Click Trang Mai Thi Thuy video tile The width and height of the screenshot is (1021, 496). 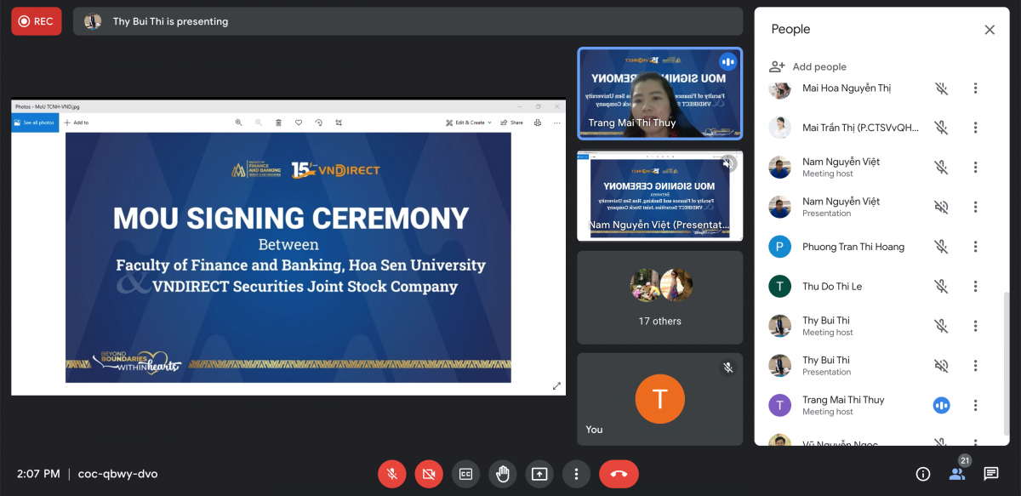click(660, 93)
